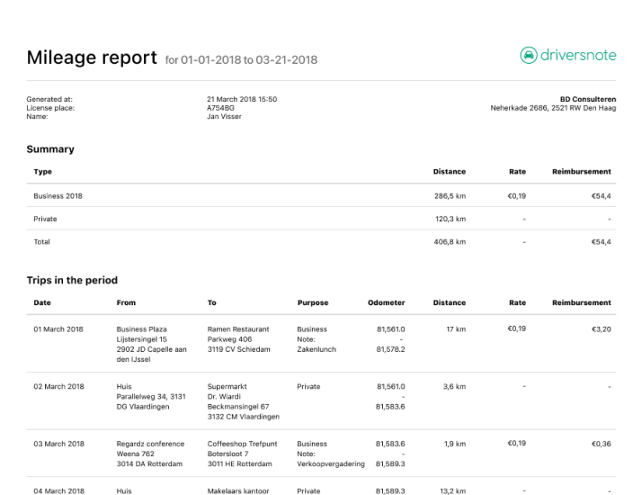642x495 pixels.
Task: Select odometer reading '81,578.2'
Action: click(390, 349)
